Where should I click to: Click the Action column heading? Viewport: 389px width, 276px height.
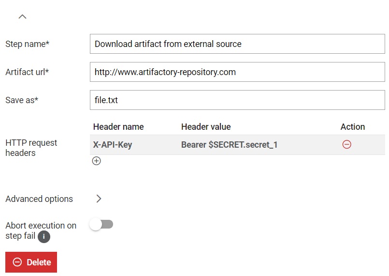pos(353,127)
